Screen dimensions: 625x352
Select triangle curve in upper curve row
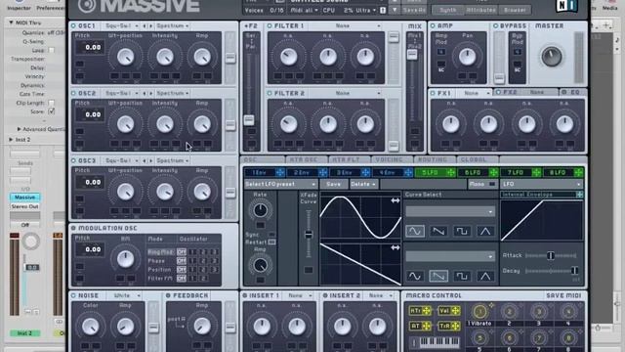click(x=485, y=231)
